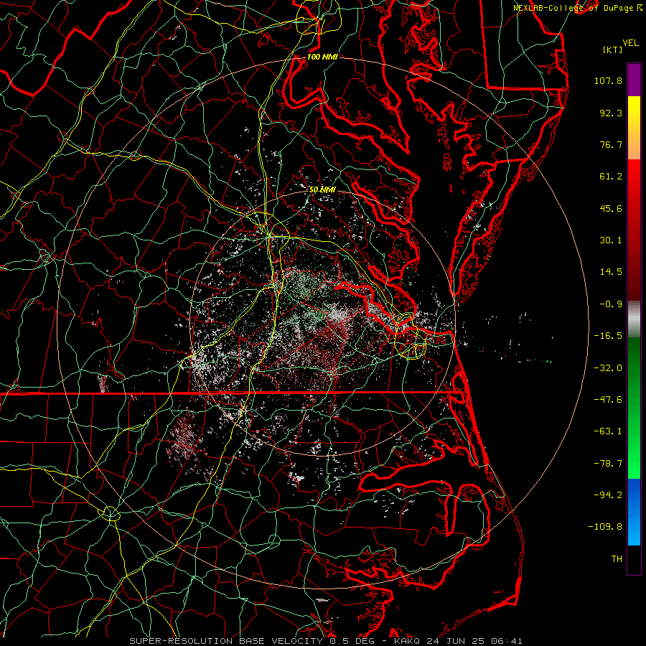Click the 06:41 timestamp in the caption
Viewport: 646px width, 646px height.
tap(508, 641)
